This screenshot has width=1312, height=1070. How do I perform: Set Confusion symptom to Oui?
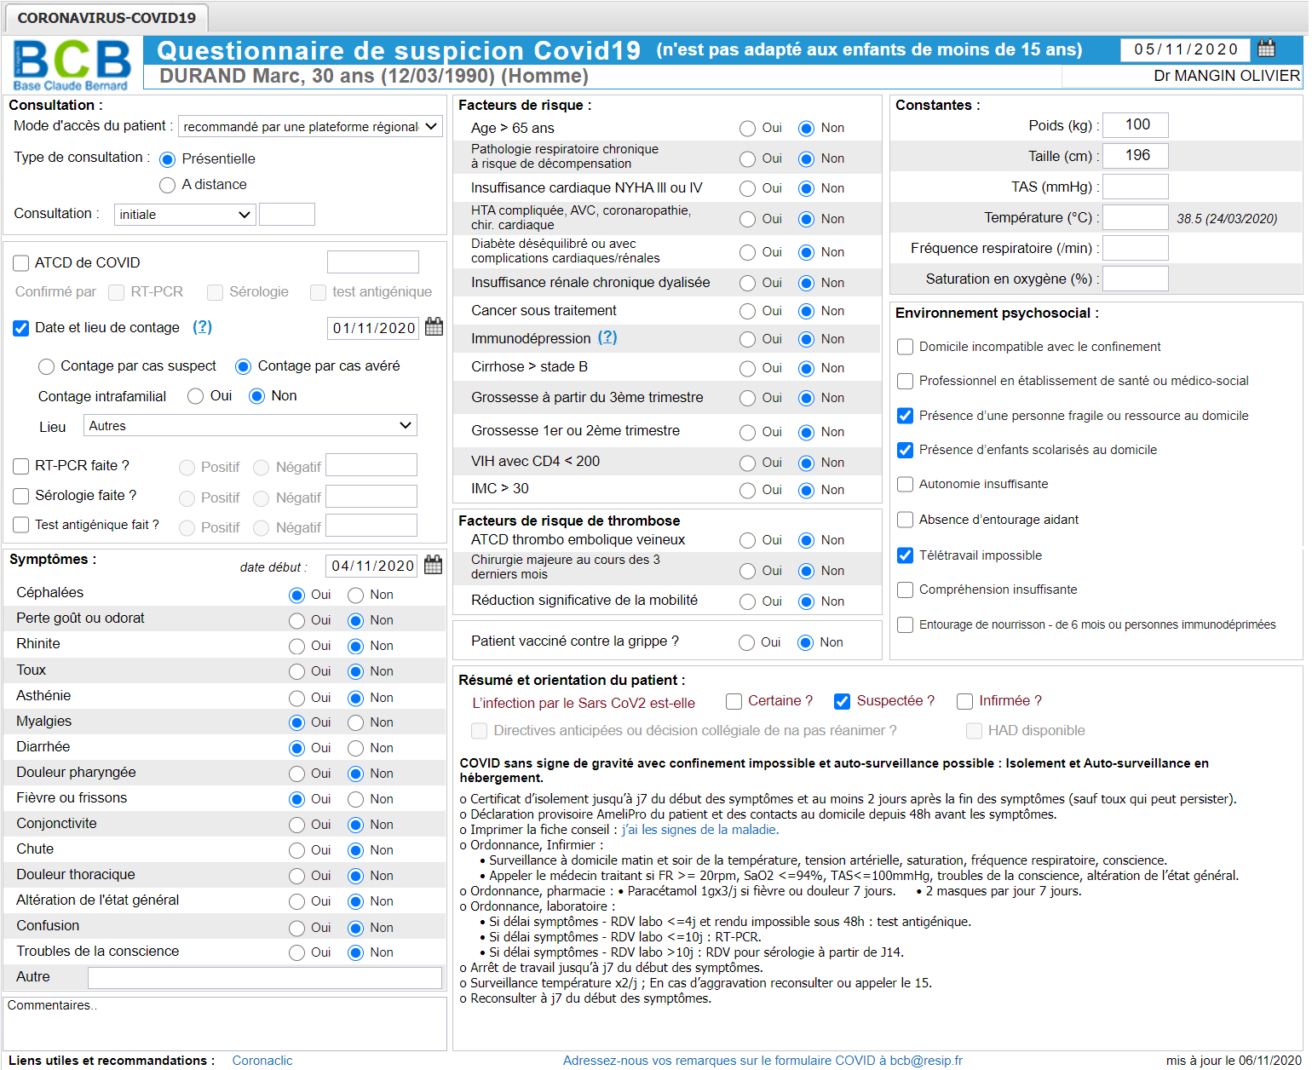click(x=296, y=928)
